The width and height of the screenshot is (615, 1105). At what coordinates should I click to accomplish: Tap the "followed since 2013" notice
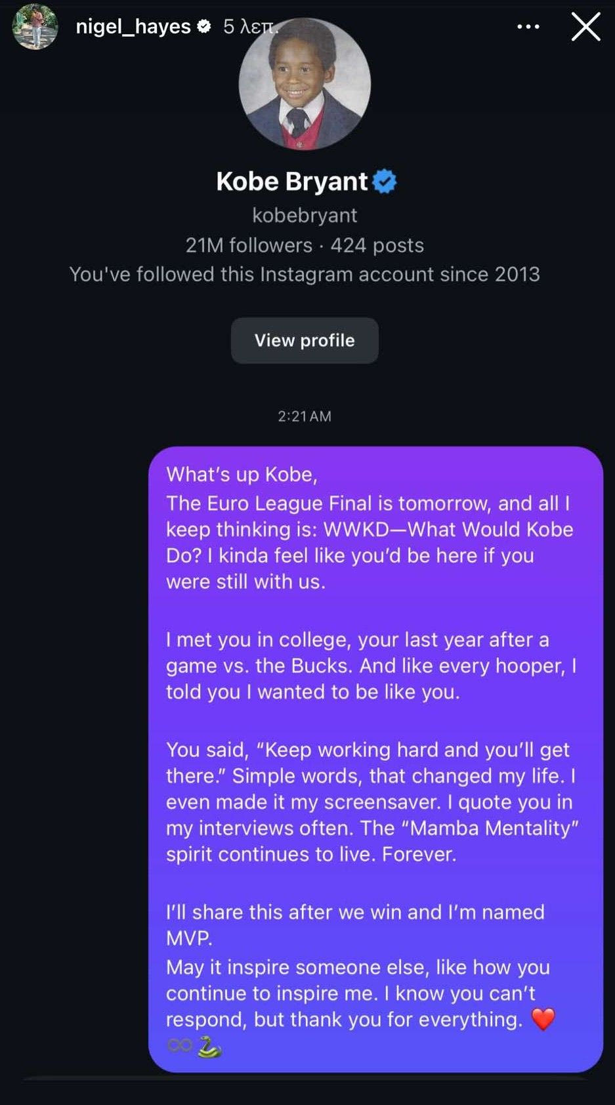pyautogui.click(x=305, y=274)
